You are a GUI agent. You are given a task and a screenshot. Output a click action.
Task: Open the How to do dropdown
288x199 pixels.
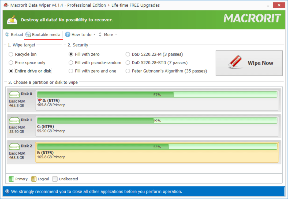80,34
